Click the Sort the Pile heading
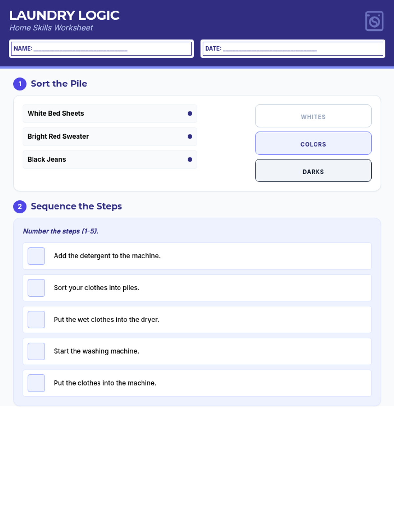Image resolution: width=394 pixels, height=526 pixels. [59, 84]
